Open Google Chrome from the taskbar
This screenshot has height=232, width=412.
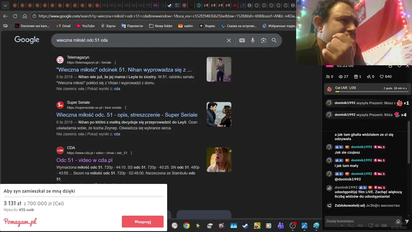click(186, 226)
